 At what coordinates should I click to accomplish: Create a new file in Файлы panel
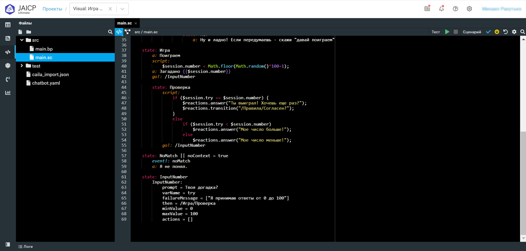20,32
